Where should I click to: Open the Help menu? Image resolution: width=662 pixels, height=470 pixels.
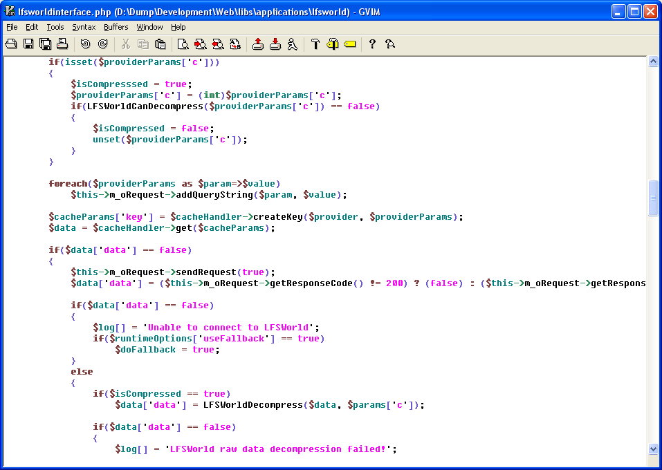178,27
